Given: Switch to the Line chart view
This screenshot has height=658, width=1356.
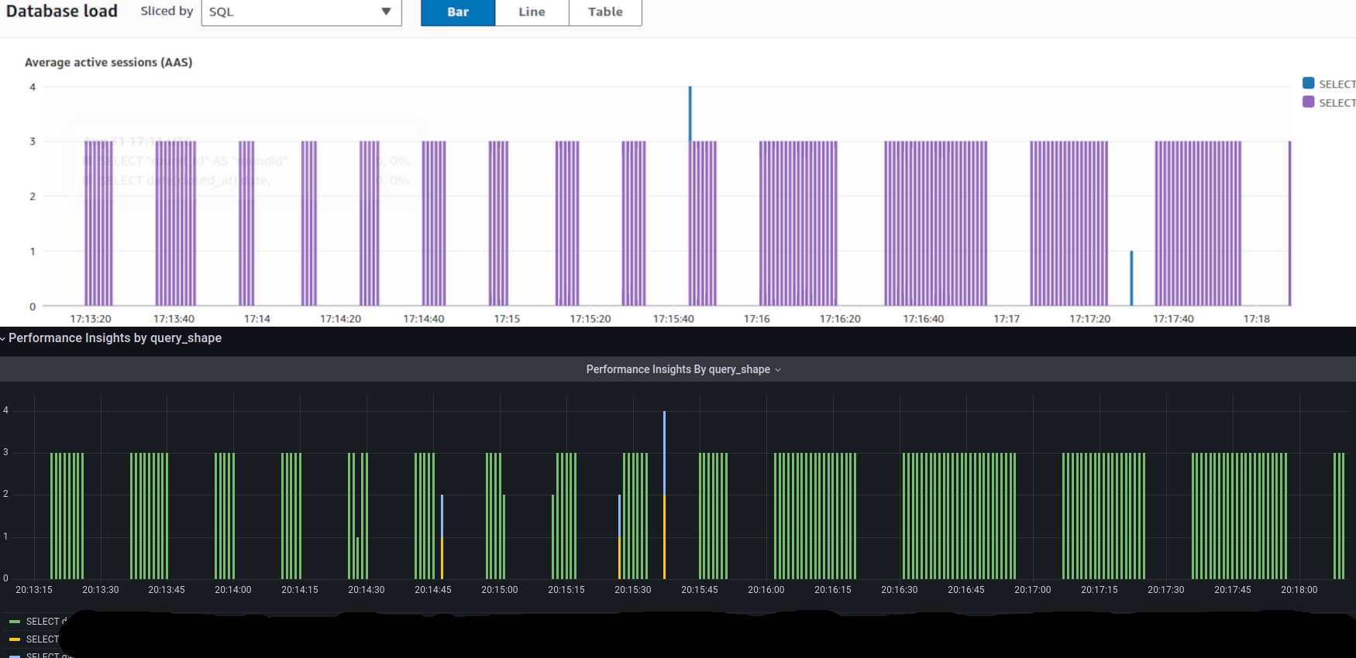Looking at the screenshot, I should pos(532,12).
